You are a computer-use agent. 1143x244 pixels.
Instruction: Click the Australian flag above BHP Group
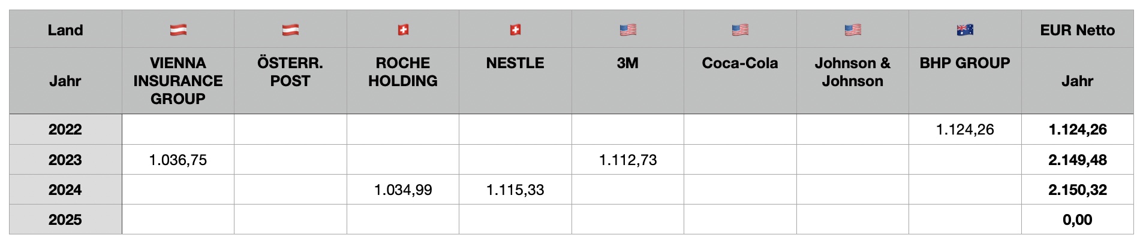(965, 30)
